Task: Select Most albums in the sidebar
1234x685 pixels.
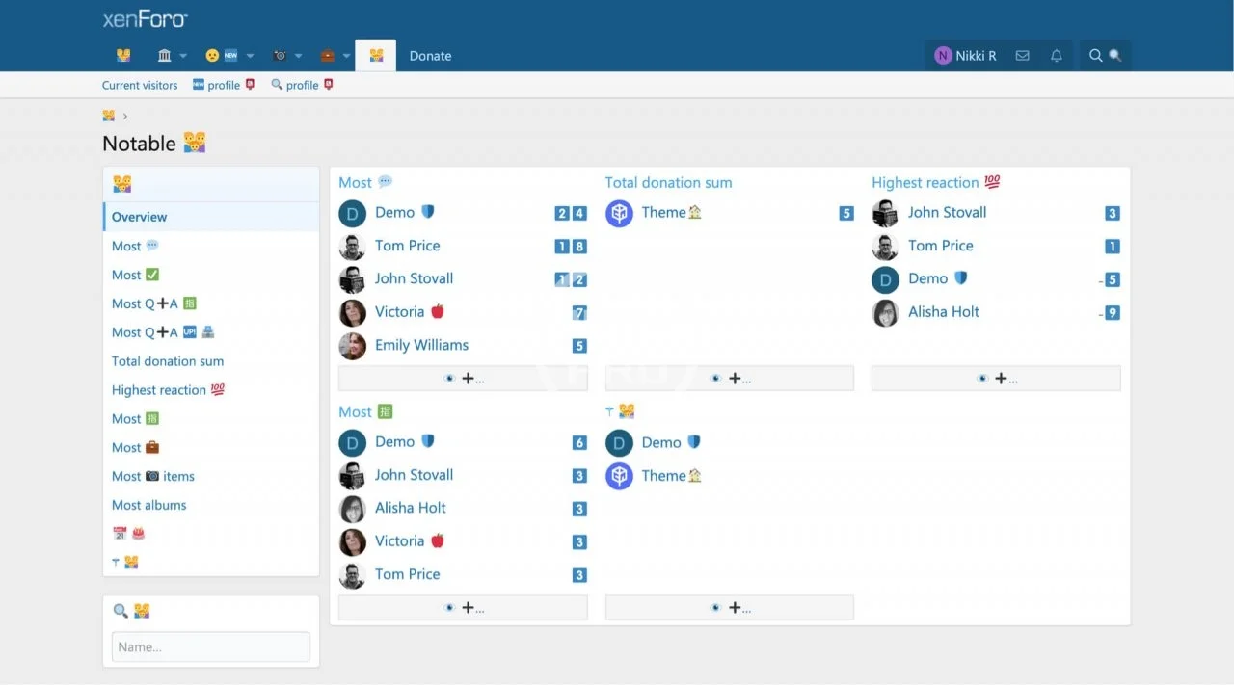Action: click(x=149, y=505)
